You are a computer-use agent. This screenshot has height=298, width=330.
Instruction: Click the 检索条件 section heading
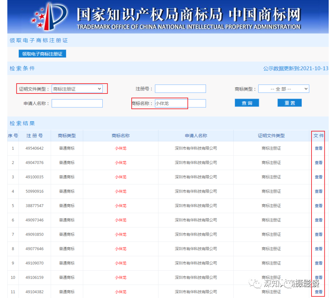[x=22, y=68]
